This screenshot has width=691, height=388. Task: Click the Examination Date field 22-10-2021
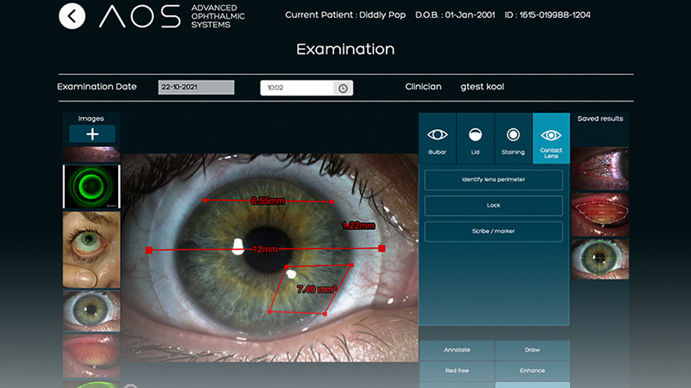pyautogui.click(x=196, y=87)
